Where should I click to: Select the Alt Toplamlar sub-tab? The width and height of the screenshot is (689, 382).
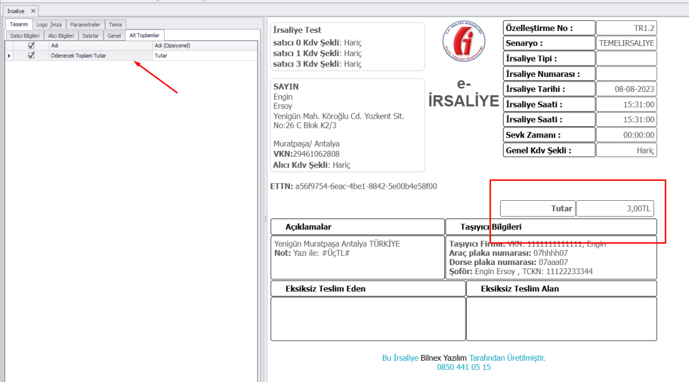pyautogui.click(x=144, y=35)
